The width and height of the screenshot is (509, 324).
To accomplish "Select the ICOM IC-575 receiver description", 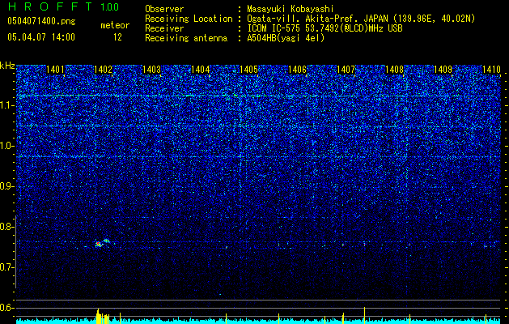I will pos(324,28).
